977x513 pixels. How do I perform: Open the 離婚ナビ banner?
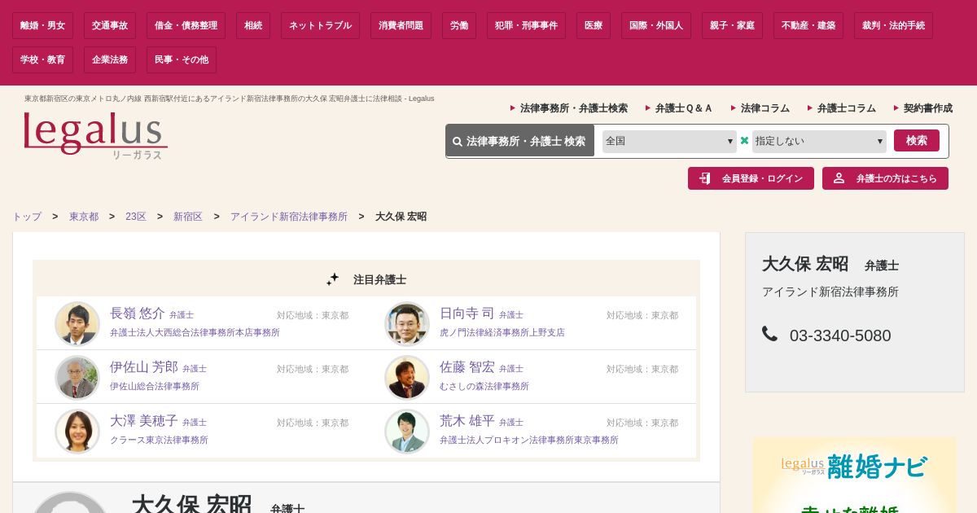pos(855,476)
